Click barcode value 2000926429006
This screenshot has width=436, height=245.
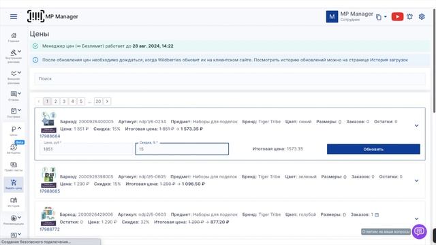[95, 215]
